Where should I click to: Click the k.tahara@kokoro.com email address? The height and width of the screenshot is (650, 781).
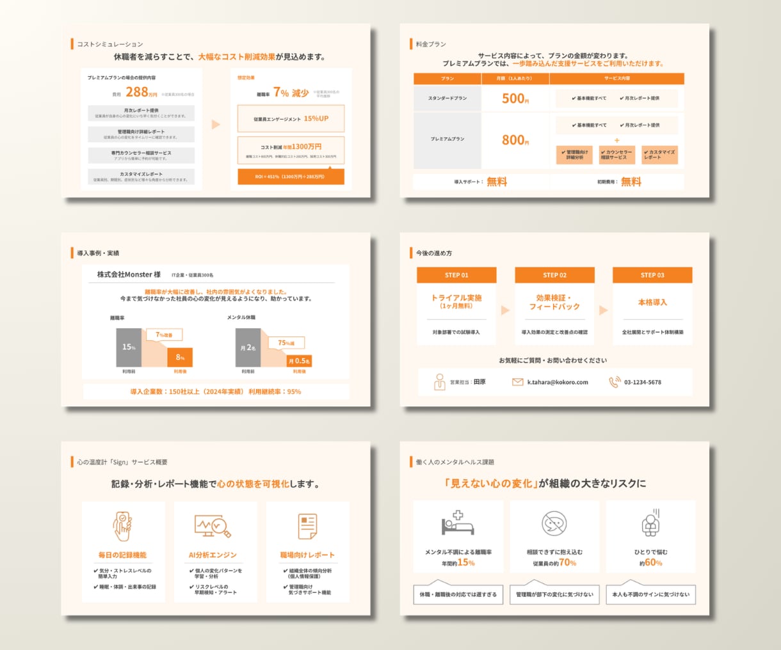click(x=558, y=382)
